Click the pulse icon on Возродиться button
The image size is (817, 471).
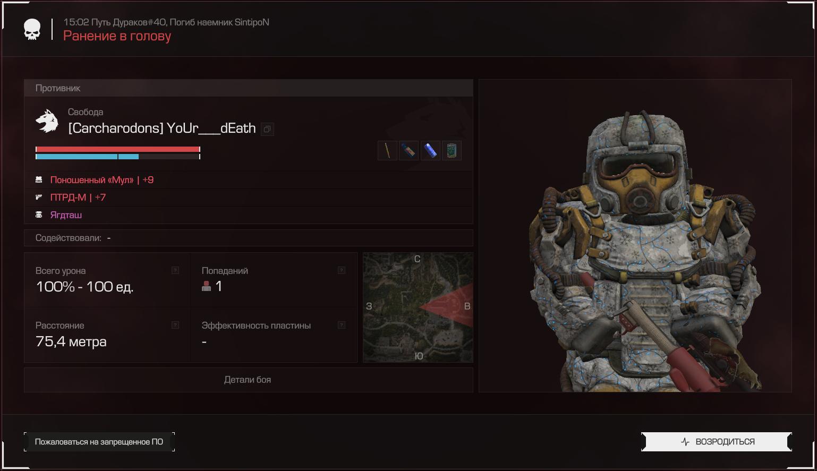(685, 442)
